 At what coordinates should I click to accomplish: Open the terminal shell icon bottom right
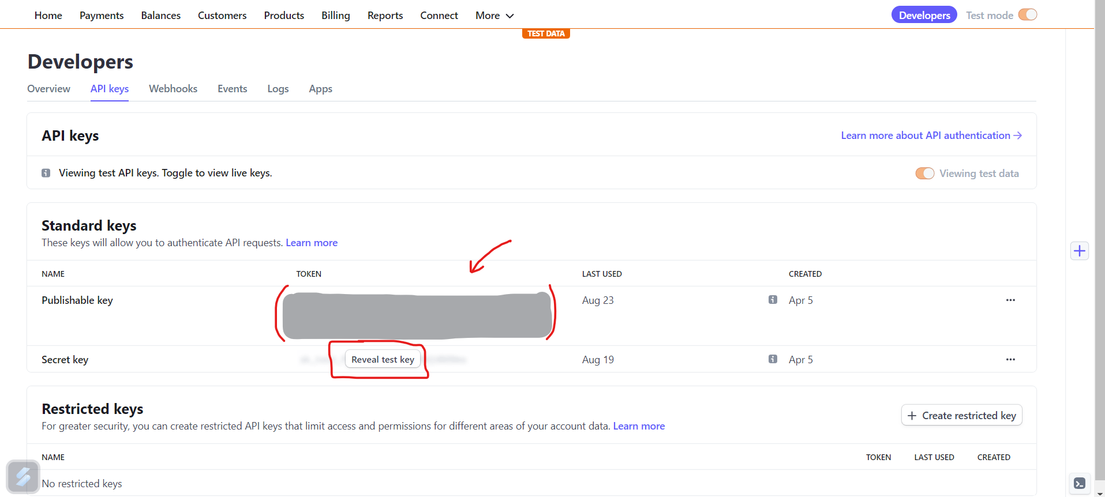point(1079,483)
